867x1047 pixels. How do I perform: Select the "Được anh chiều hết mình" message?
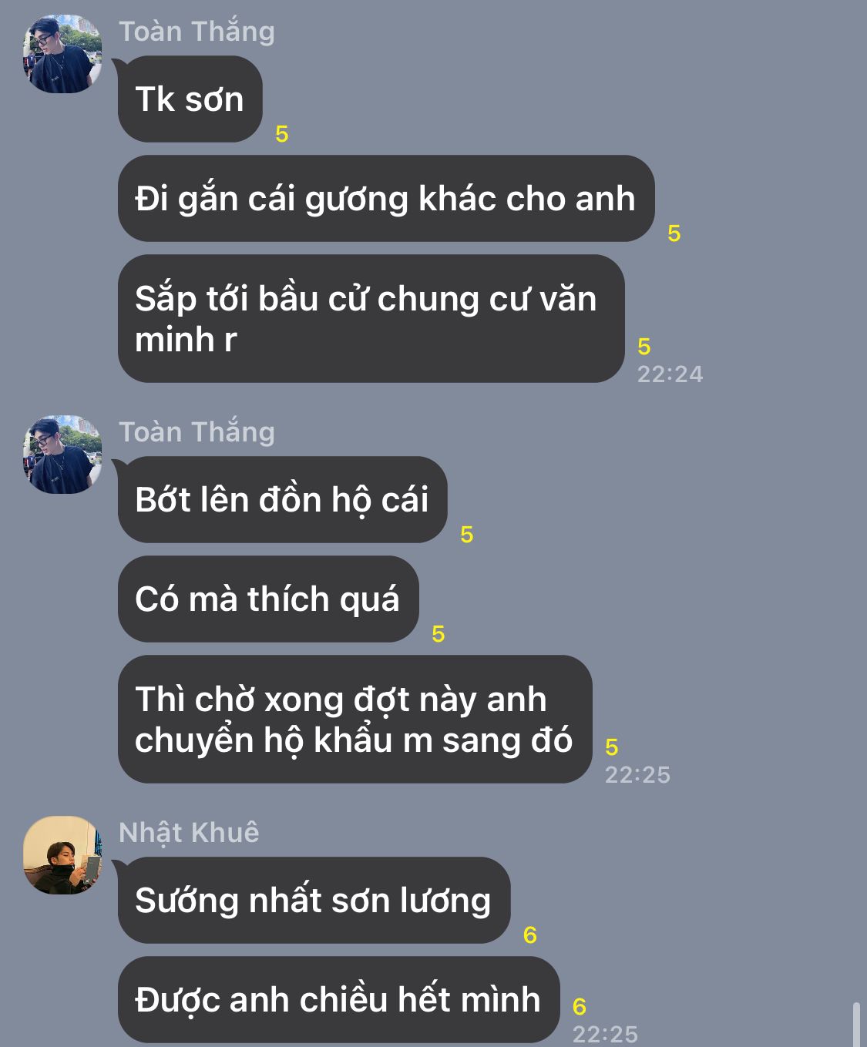338,1000
